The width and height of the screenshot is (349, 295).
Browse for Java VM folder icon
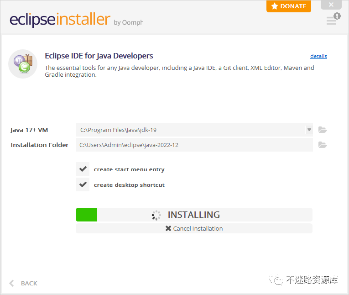click(322, 130)
